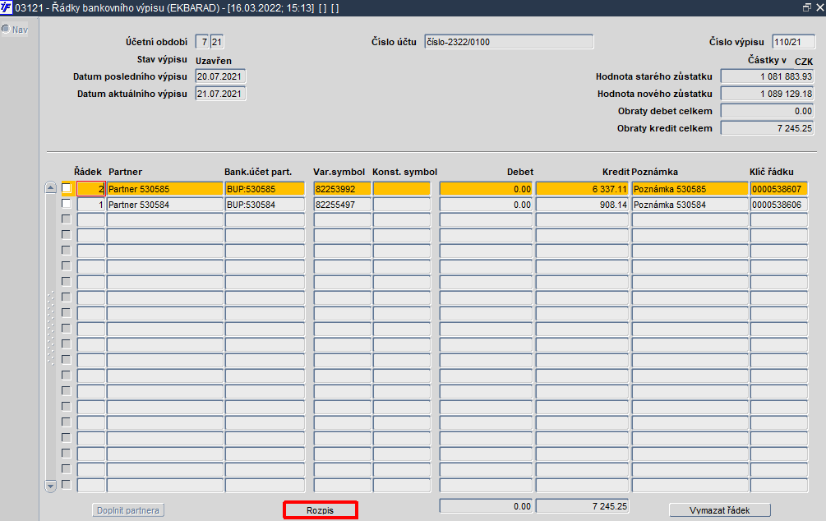The image size is (826, 521).
Task: Click the Datum aktuálního výpisu field
Action: click(x=220, y=94)
